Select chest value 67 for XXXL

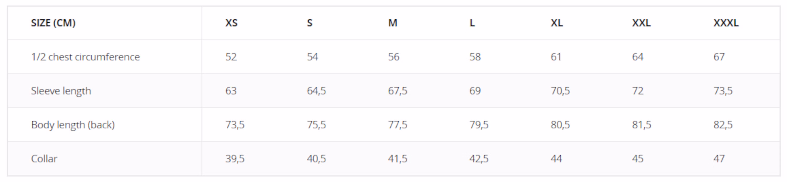pyautogui.click(x=719, y=57)
